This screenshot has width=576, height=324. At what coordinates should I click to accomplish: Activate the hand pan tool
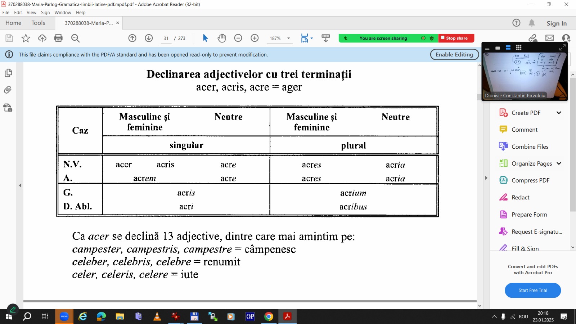pyautogui.click(x=222, y=38)
